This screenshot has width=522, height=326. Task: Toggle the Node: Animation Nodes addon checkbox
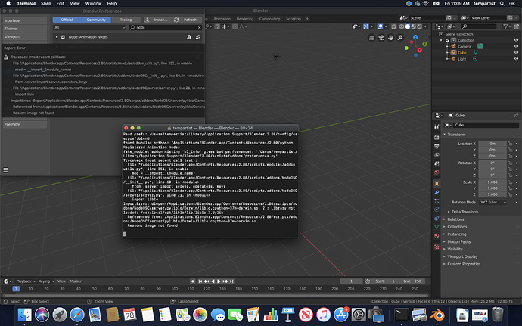[63, 37]
